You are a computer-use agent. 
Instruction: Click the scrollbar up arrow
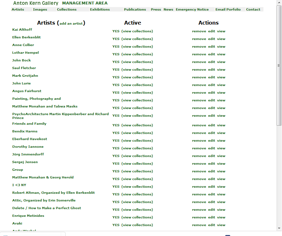(279, 2)
